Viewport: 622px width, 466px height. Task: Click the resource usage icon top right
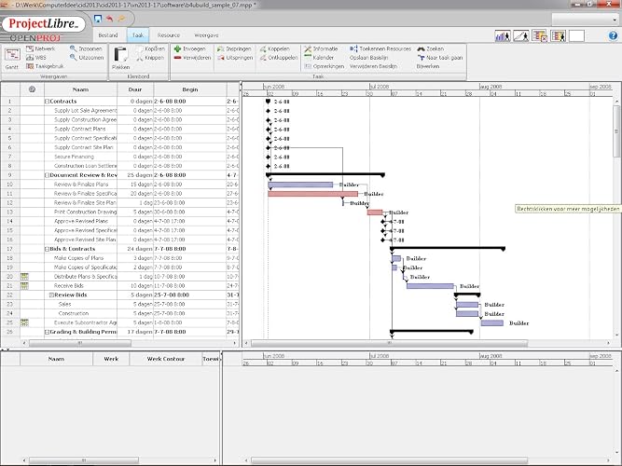(x=559, y=36)
